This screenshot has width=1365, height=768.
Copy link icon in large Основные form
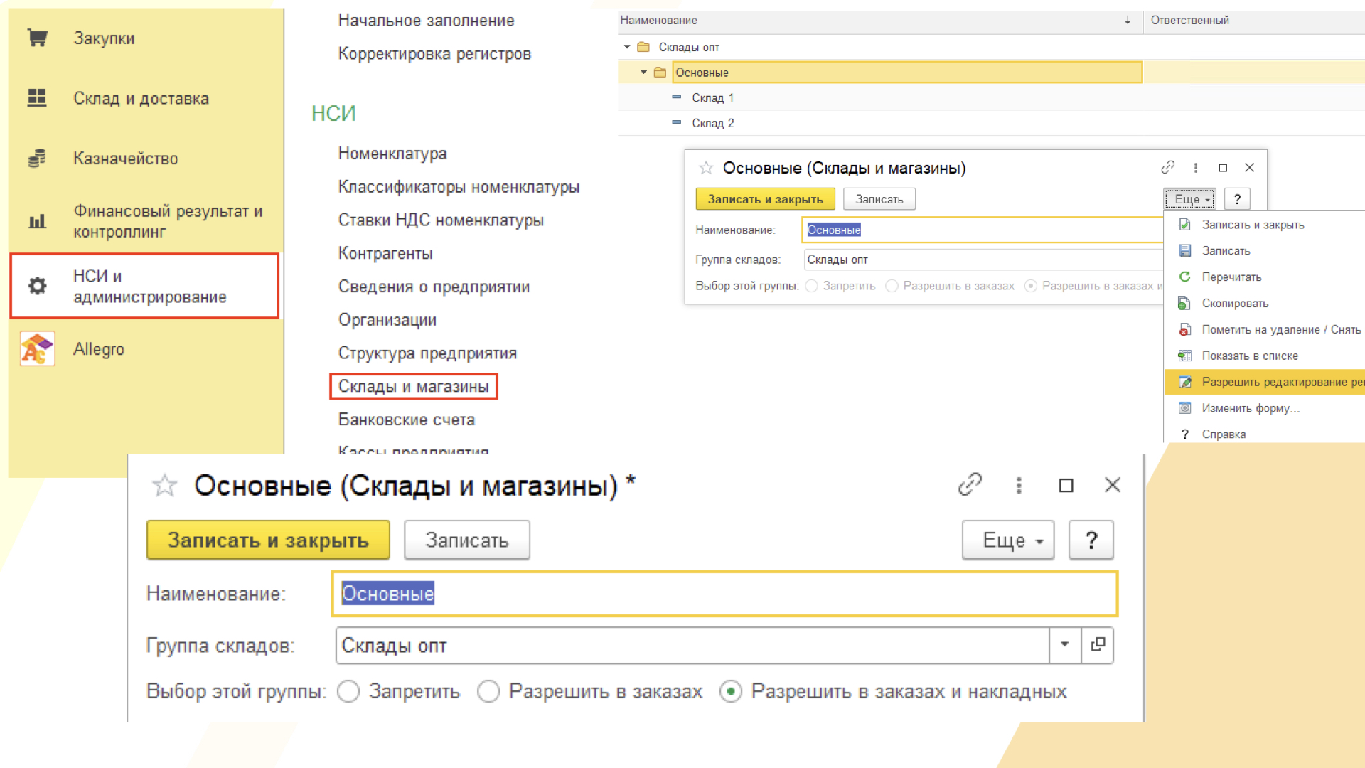[970, 485]
